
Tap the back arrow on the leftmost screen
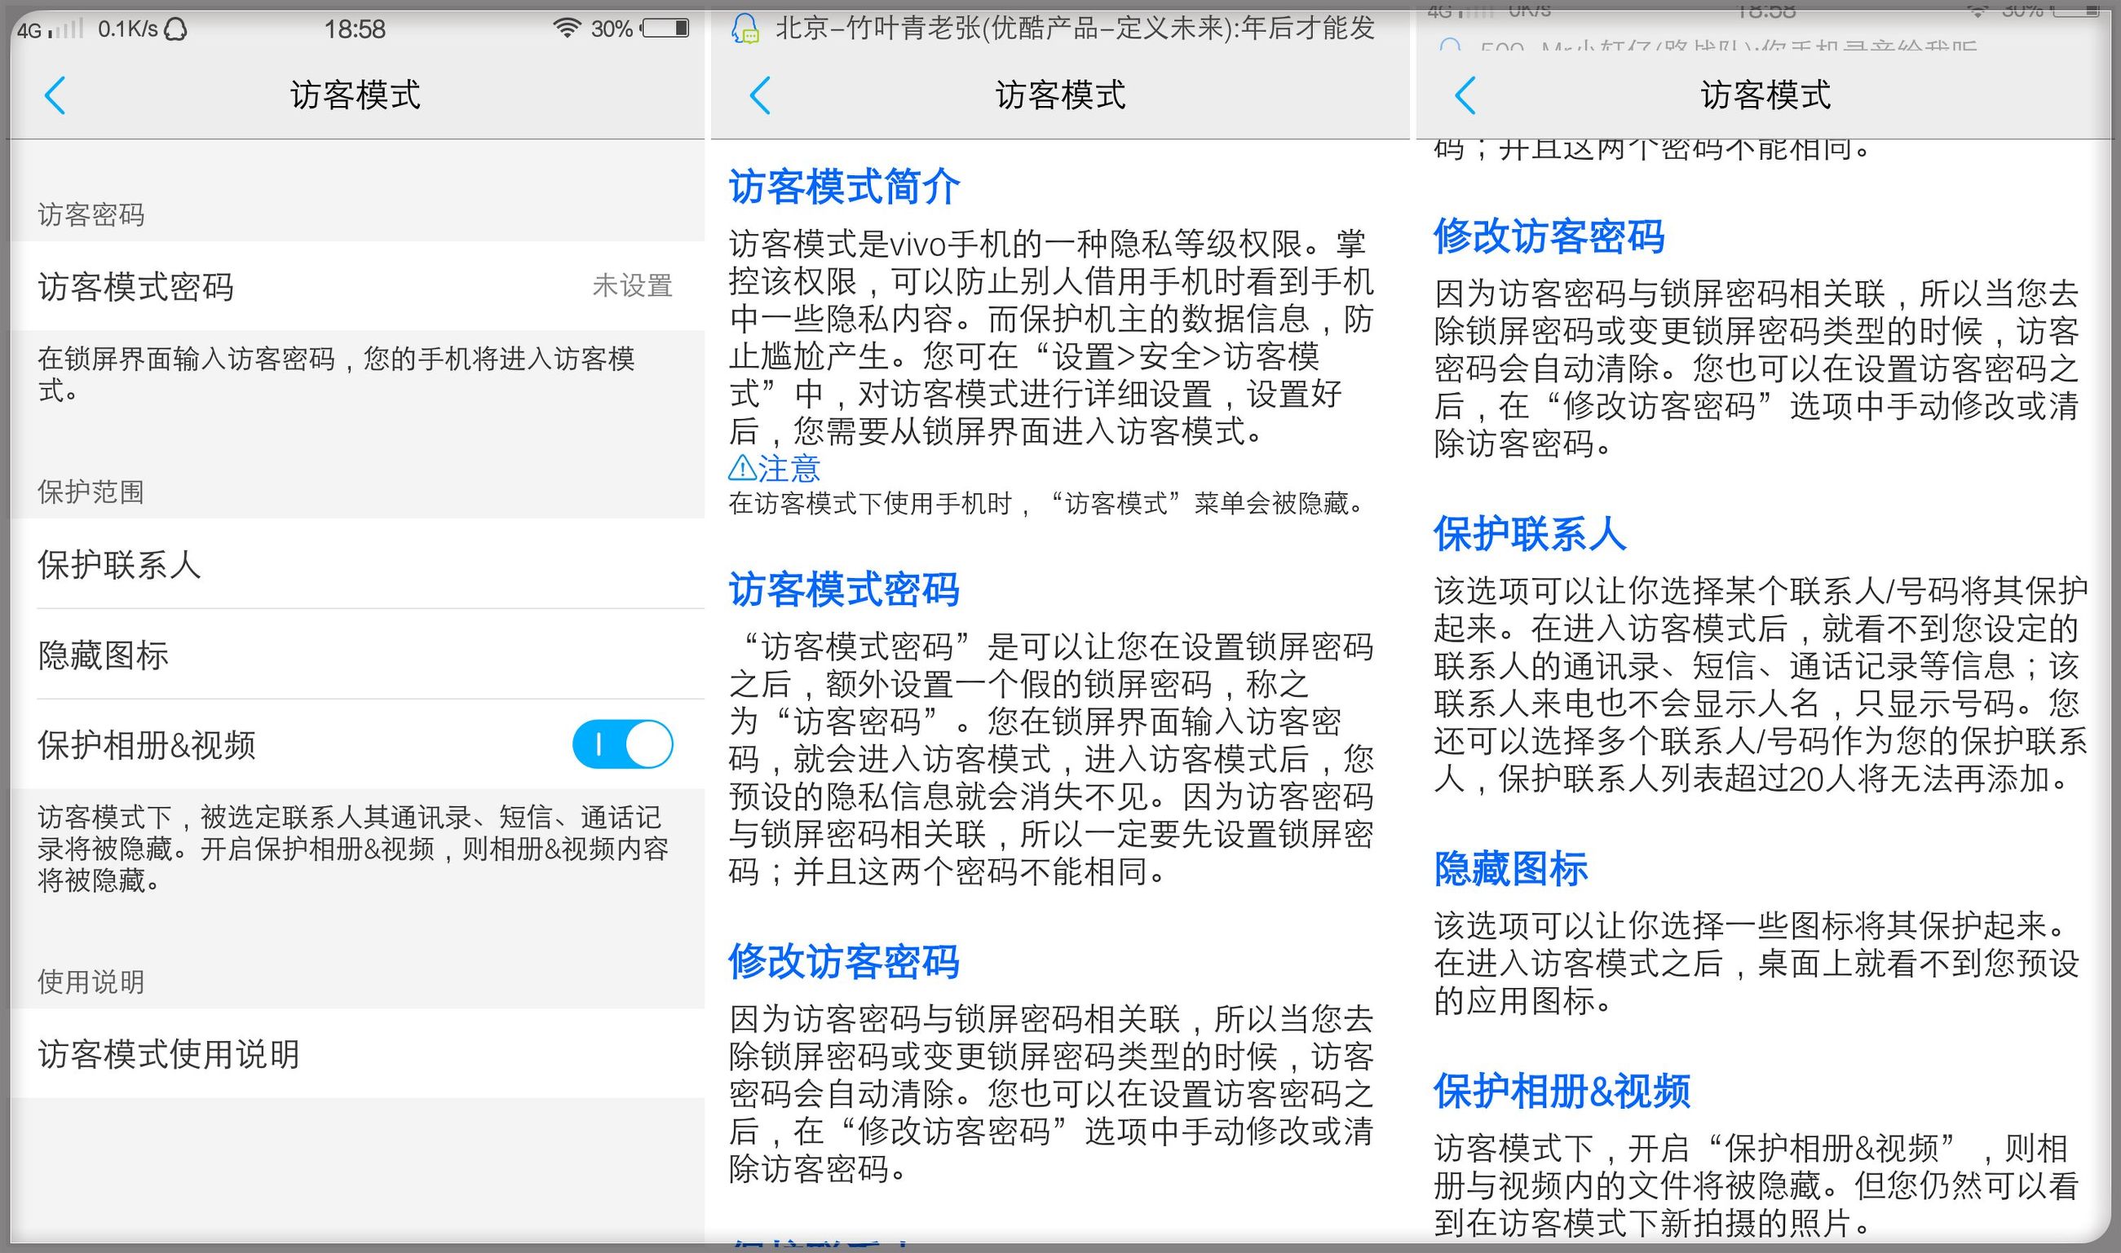tap(55, 95)
